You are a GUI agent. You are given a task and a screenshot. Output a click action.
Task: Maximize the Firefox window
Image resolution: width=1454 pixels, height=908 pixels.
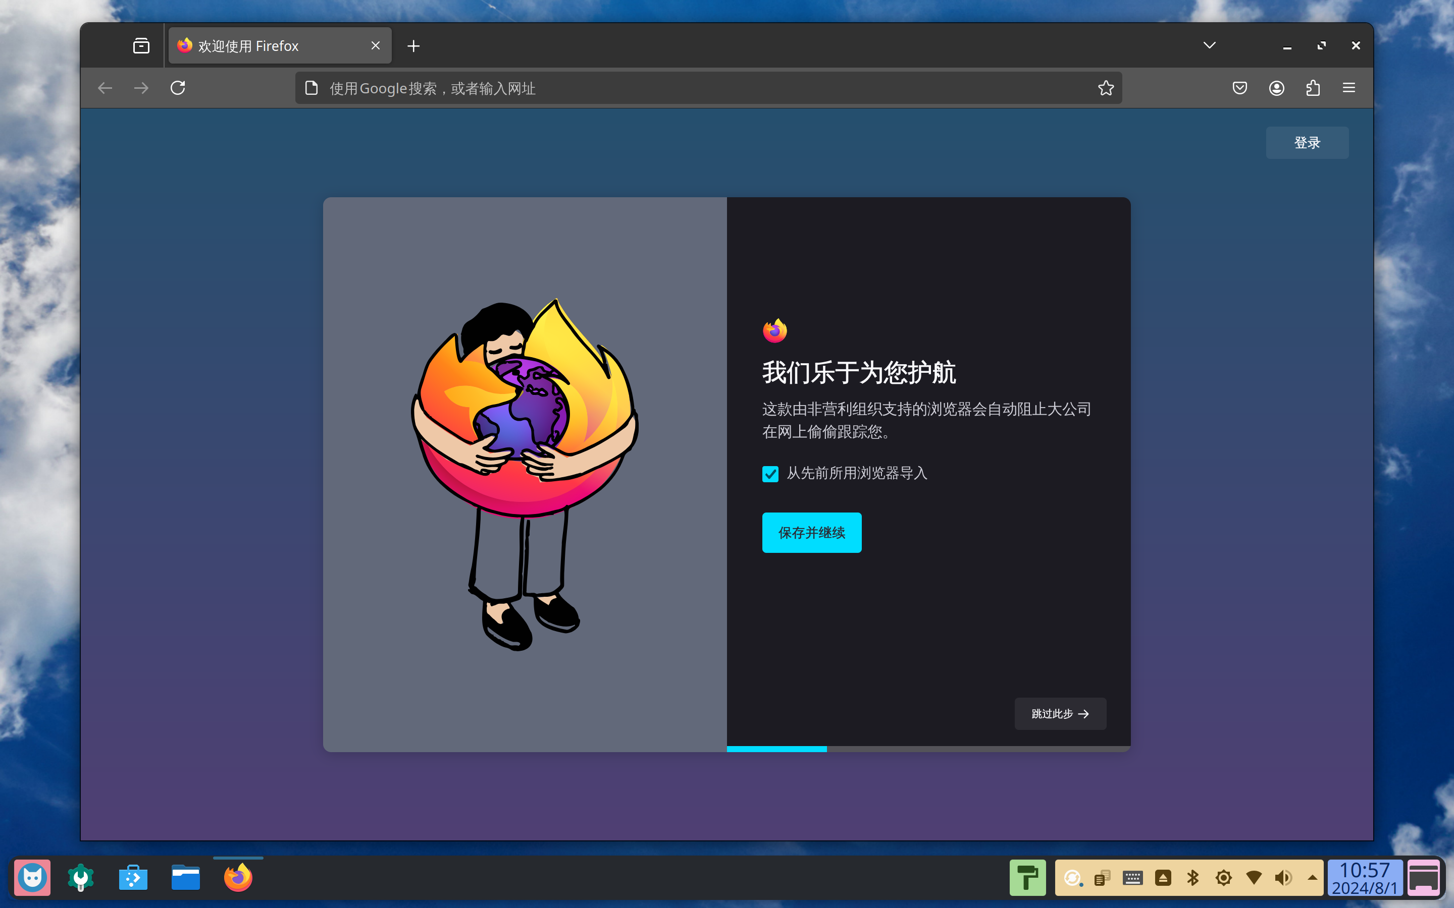click(x=1321, y=45)
